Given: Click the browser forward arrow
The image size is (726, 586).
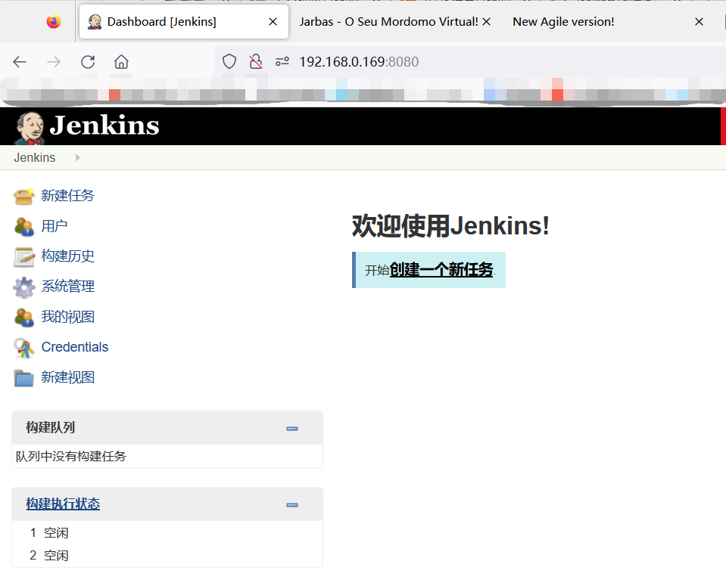Looking at the screenshot, I should tap(54, 62).
